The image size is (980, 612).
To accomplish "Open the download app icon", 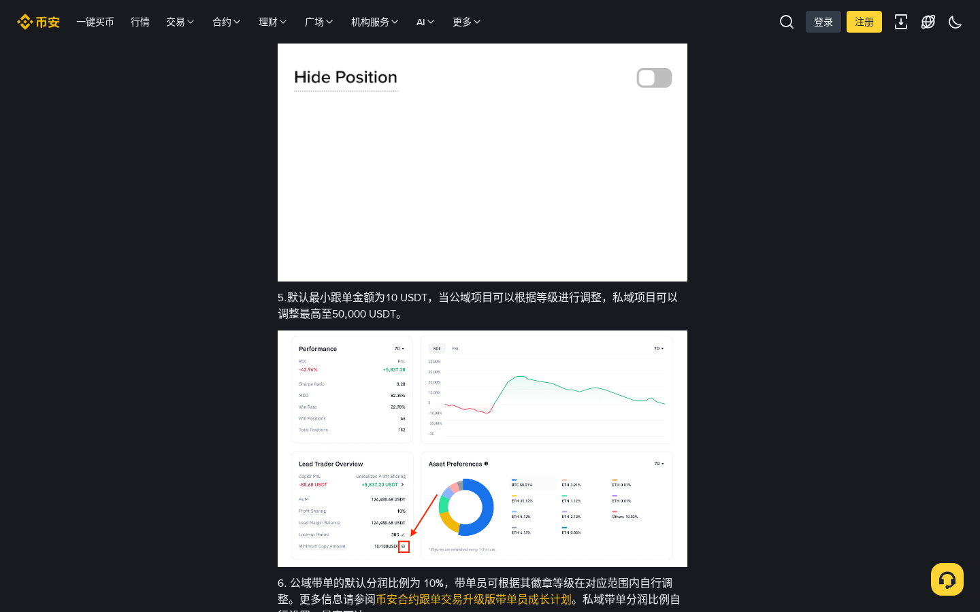I will click(x=901, y=22).
